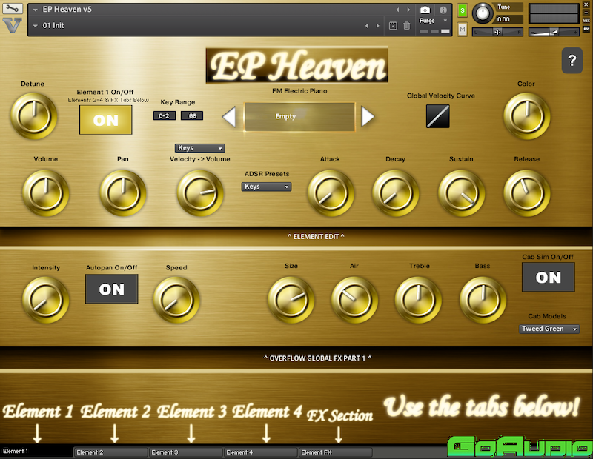Expand the Purge dropdown menu
Screen dimensions: 593x459
(x=433, y=21)
